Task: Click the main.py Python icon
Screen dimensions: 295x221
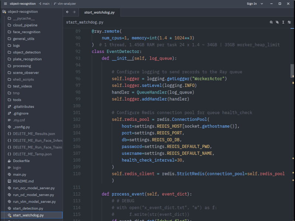Action: pos(9,174)
